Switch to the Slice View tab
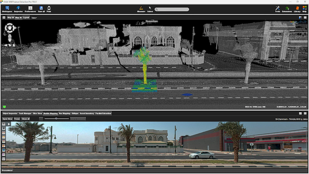The width and height of the screenshot is (309, 174). [37, 113]
